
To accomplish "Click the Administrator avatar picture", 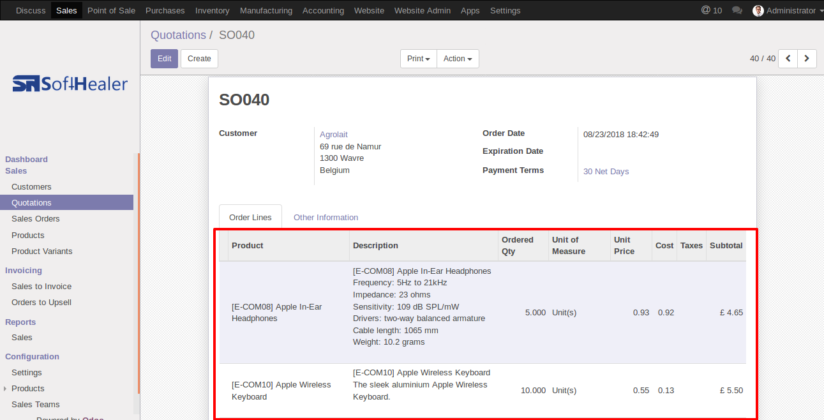I will point(758,10).
